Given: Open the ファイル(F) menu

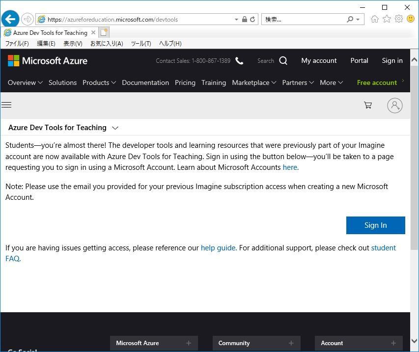Looking at the screenshot, I should click(x=17, y=44).
